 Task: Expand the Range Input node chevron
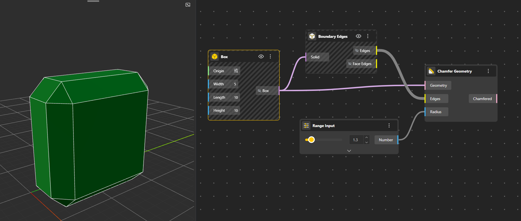pyautogui.click(x=349, y=151)
